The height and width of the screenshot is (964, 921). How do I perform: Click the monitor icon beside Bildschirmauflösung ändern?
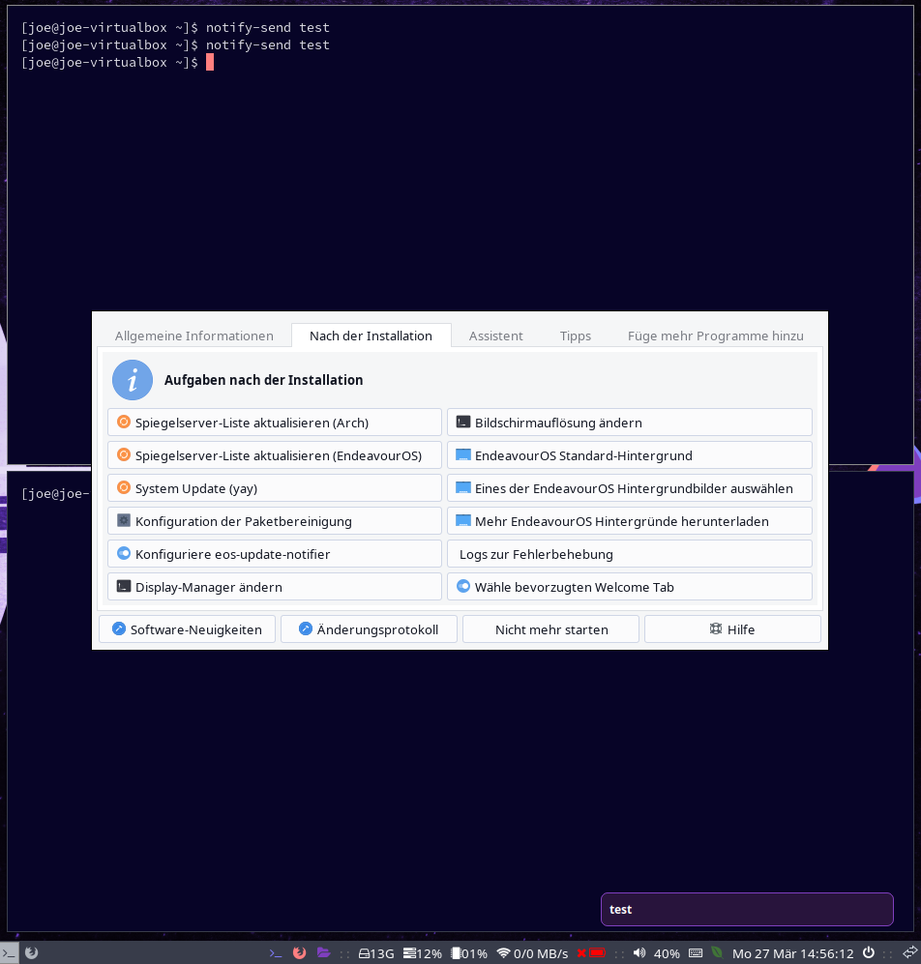(462, 421)
